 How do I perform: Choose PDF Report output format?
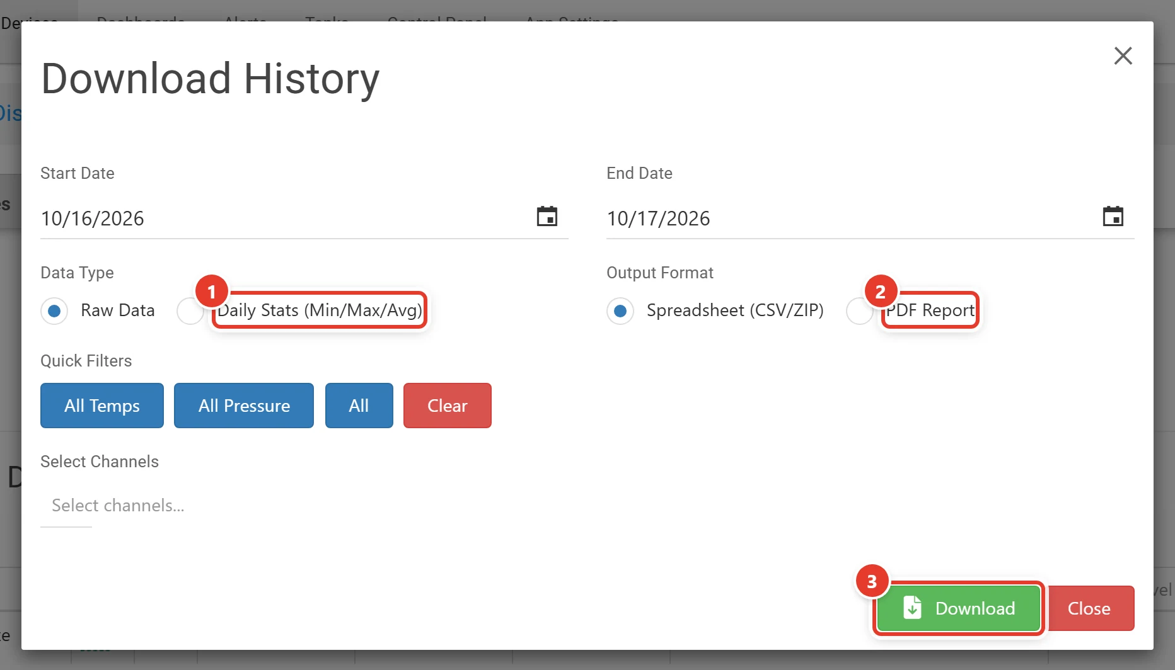coord(860,311)
